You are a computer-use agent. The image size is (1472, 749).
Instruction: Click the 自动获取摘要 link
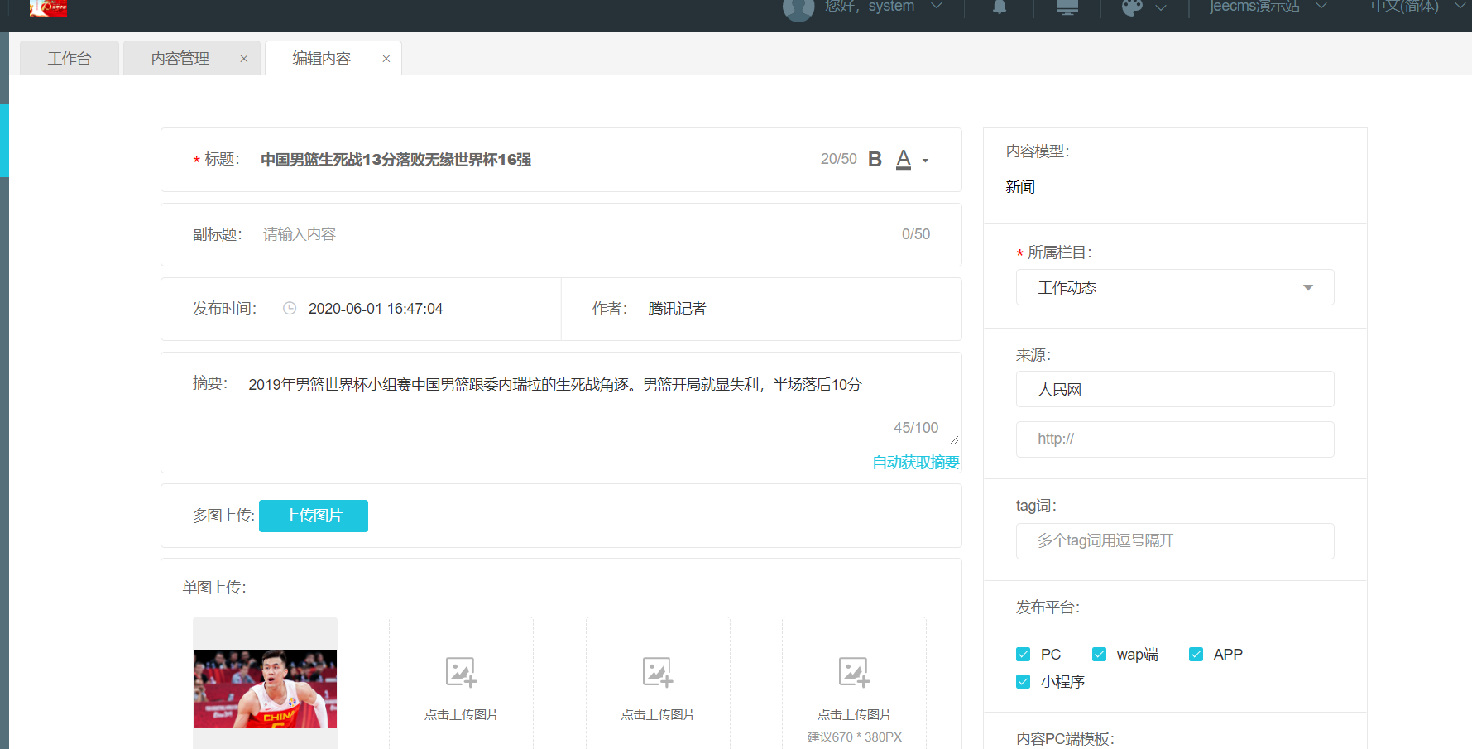click(915, 463)
